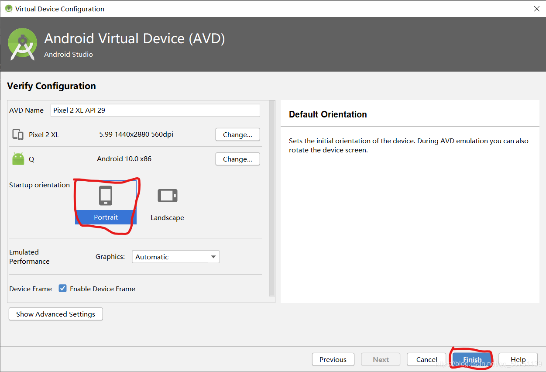Click the configuration panel vertical scrollbar
The image size is (546, 372).
point(272,199)
